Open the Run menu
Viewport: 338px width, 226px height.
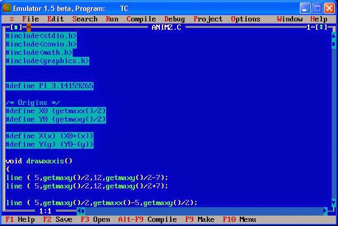tap(112, 19)
